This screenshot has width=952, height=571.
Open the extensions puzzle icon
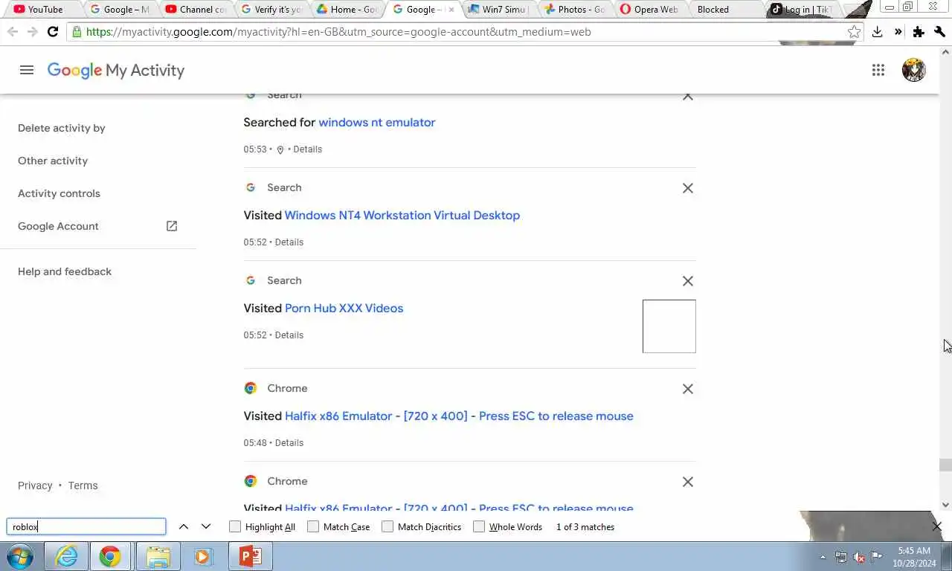919,32
